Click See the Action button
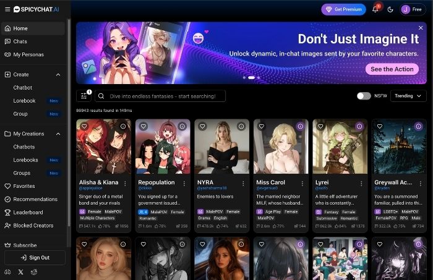 point(392,69)
